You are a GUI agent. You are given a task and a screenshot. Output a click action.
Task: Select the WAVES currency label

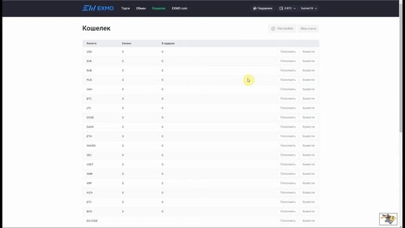coord(91,146)
